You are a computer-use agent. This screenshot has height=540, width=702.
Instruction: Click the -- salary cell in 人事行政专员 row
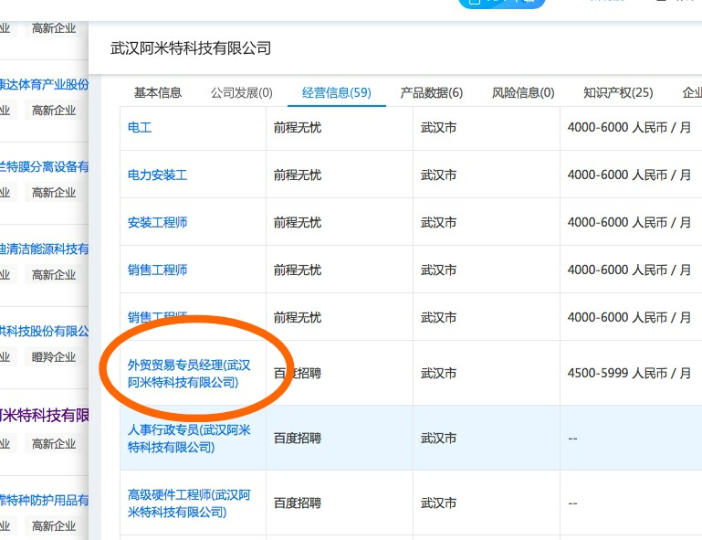572,439
